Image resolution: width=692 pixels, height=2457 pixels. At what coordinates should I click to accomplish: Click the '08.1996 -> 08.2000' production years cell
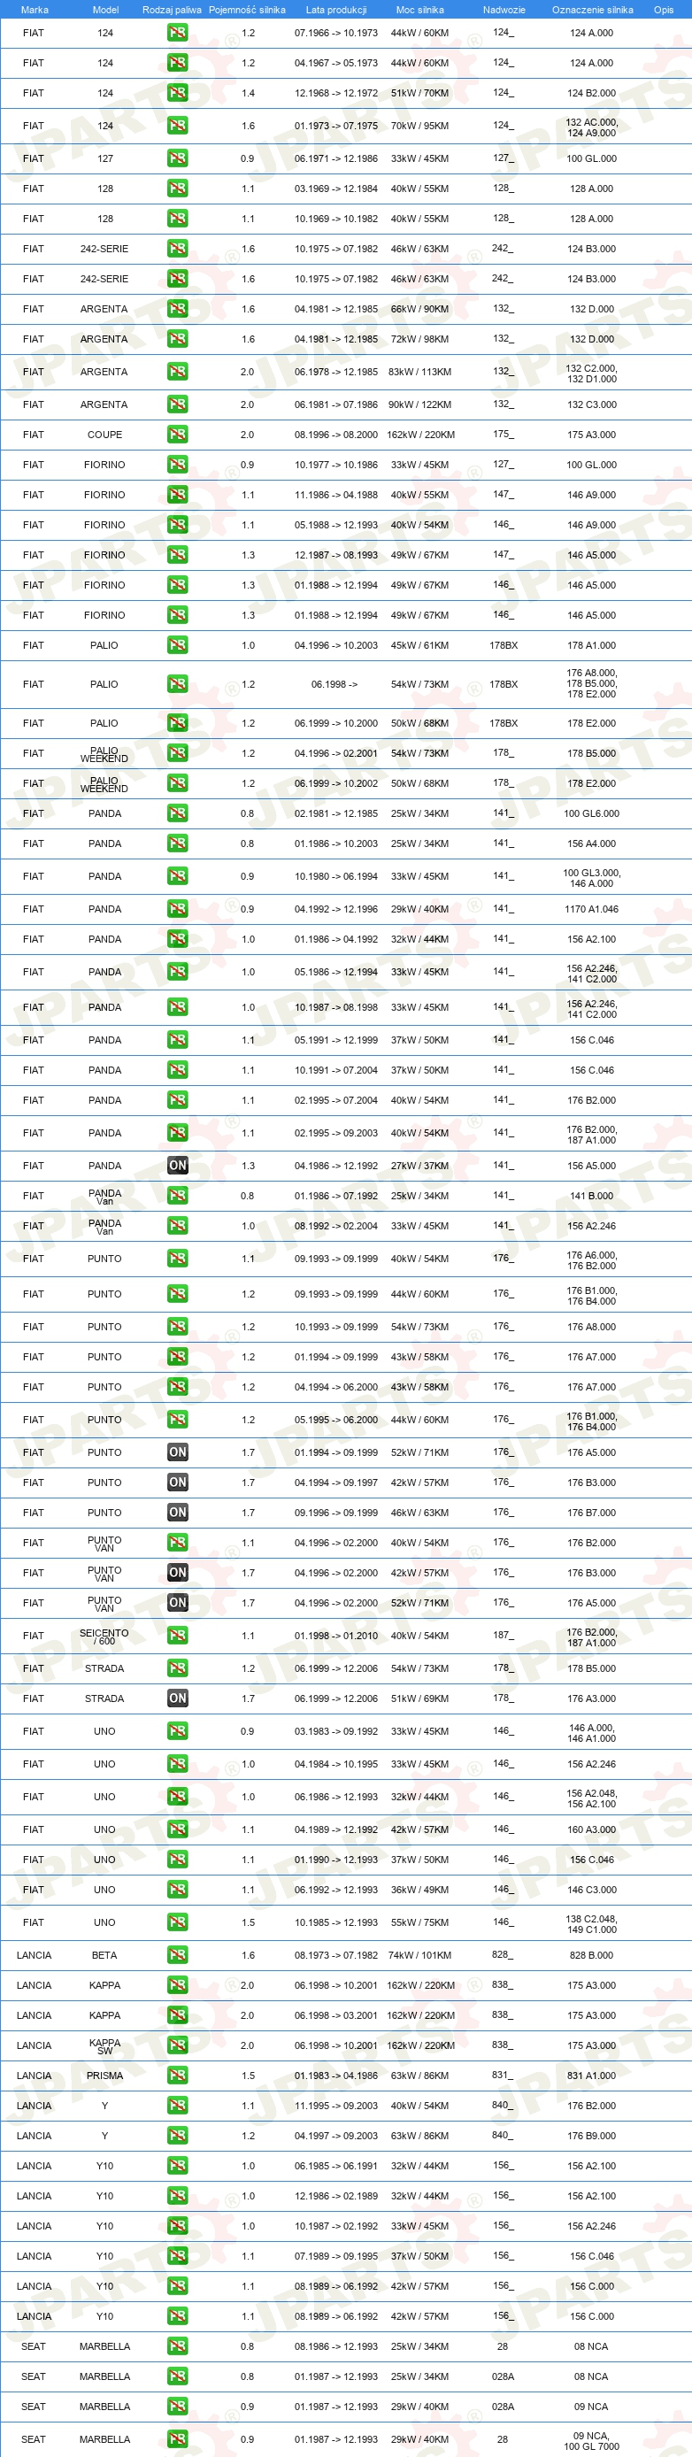(335, 435)
